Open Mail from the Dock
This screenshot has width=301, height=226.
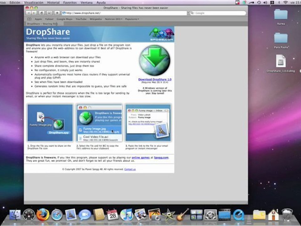coord(71,214)
